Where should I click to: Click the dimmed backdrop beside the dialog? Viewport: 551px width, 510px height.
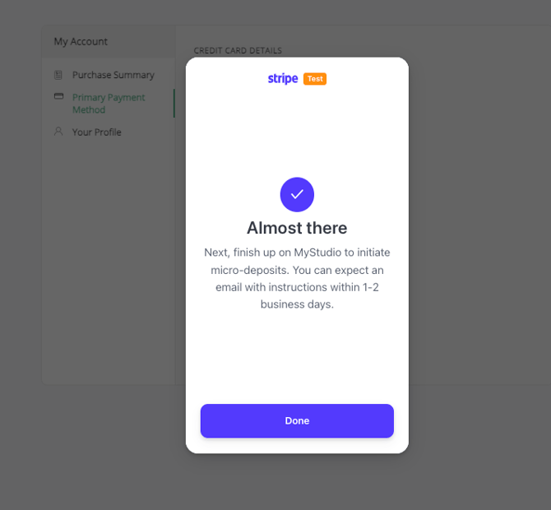(x=478, y=246)
